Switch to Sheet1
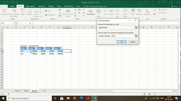 click(17, 91)
